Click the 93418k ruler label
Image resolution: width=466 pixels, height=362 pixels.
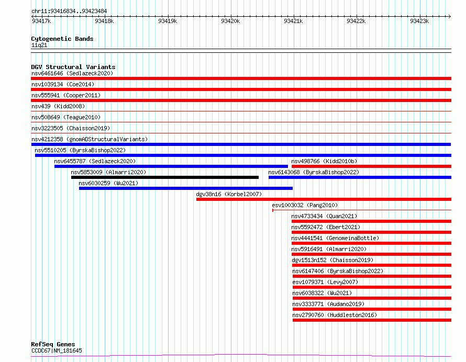click(104, 21)
